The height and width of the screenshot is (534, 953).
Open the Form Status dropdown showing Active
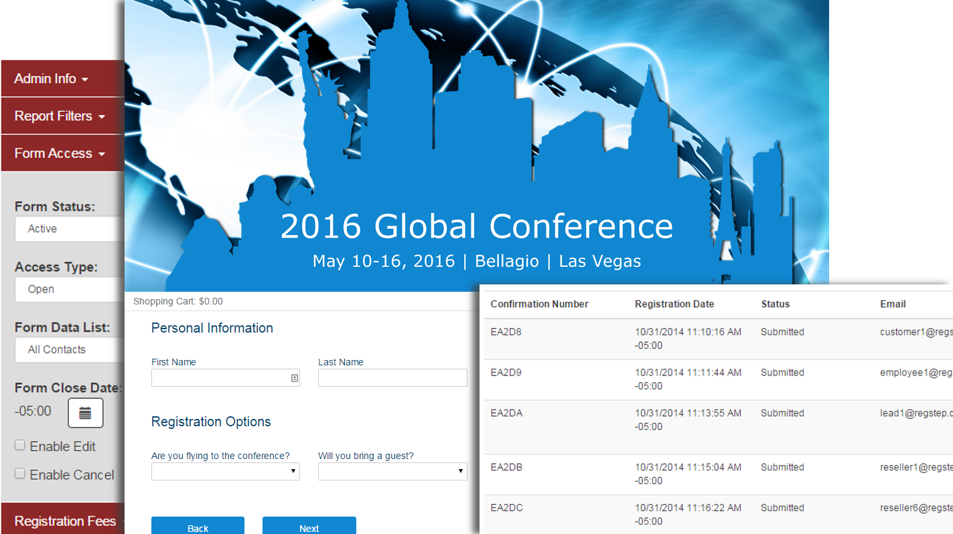tap(70, 229)
